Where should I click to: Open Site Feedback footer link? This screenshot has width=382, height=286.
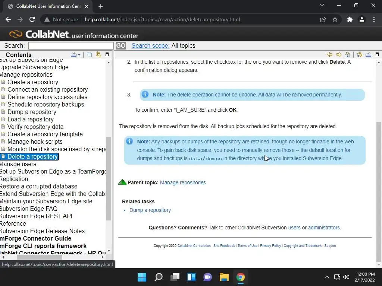click(x=224, y=246)
